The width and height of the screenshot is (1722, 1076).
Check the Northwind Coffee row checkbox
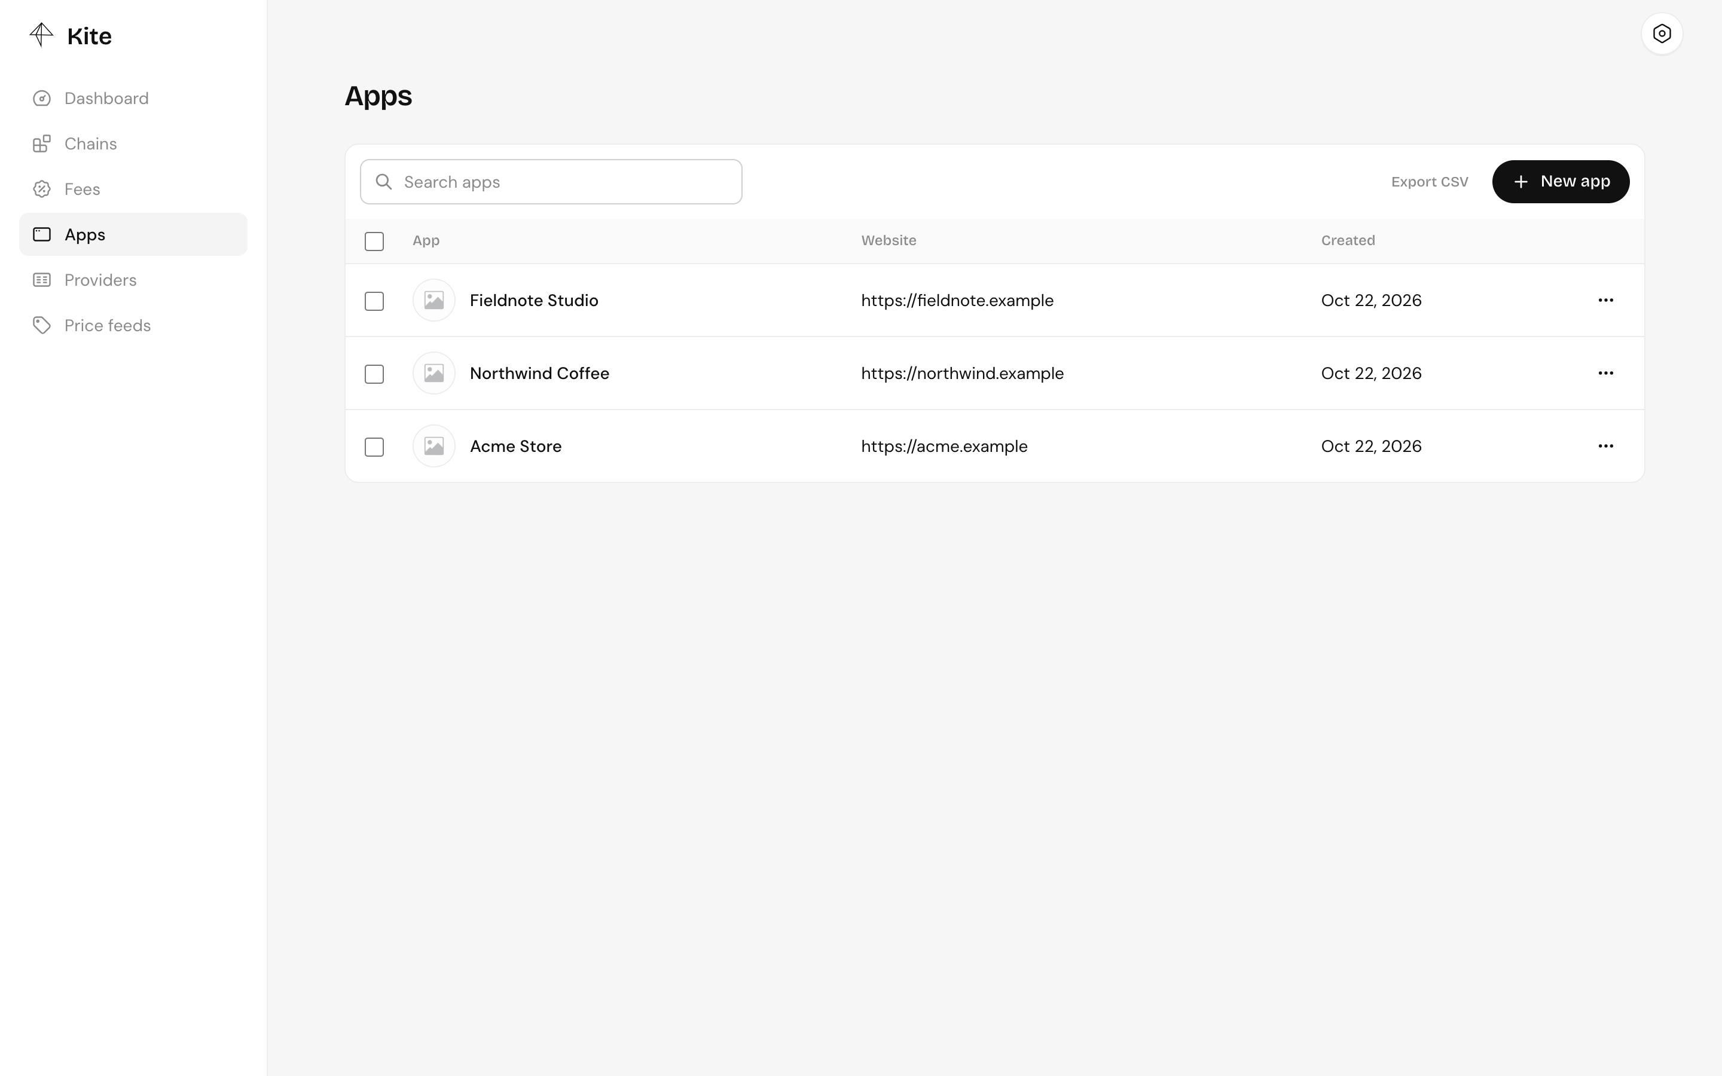(x=374, y=374)
